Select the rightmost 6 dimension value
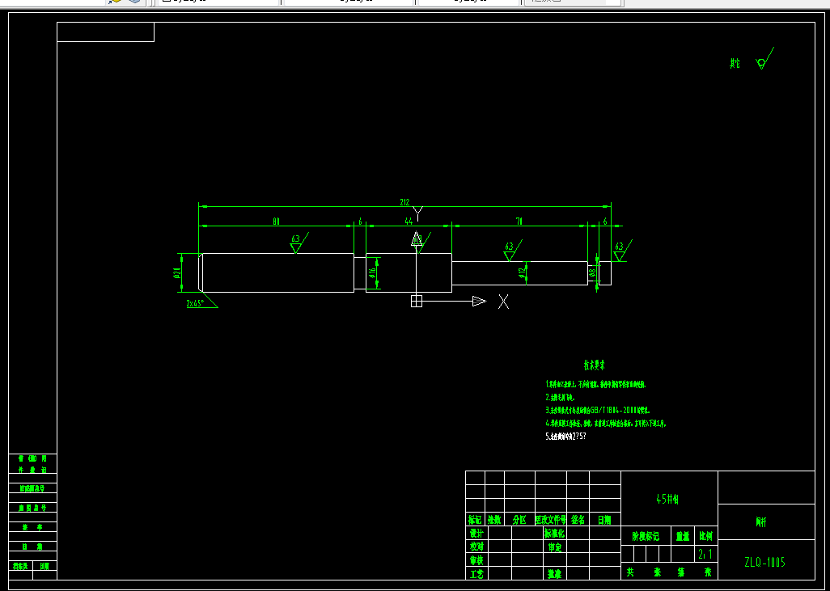The width and height of the screenshot is (830, 591). tap(605, 222)
